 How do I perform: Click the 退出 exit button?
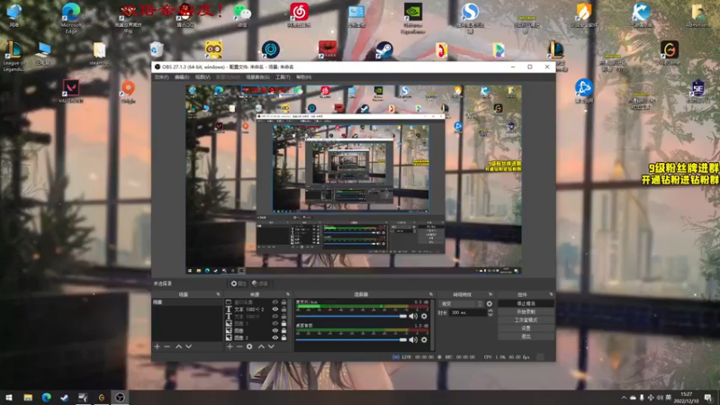(526, 337)
